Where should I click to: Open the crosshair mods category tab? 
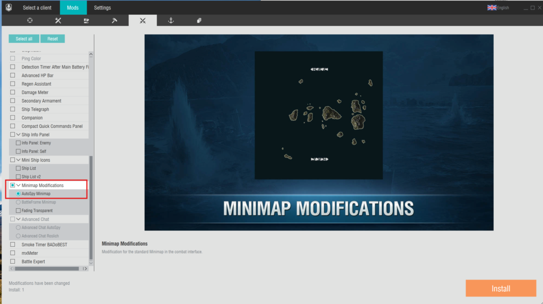point(30,21)
